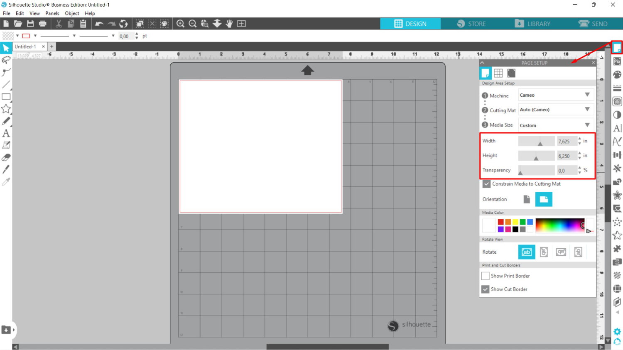Open the Fill color palette panel icon

pos(617,75)
